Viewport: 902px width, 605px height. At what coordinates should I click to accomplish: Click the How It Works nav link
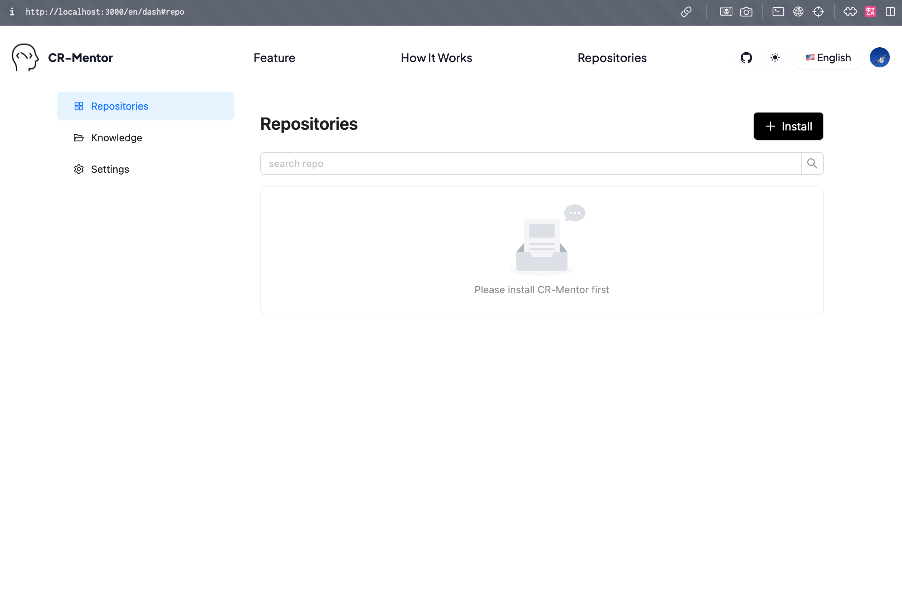tap(436, 57)
